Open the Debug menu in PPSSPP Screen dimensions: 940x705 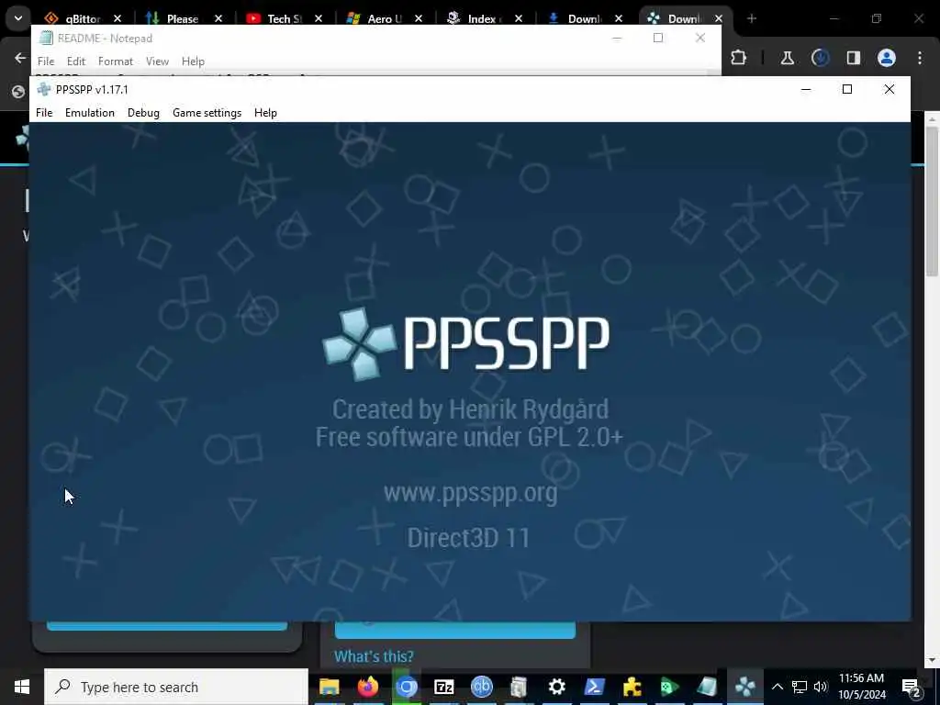pyautogui.click(x=143, y=113)
